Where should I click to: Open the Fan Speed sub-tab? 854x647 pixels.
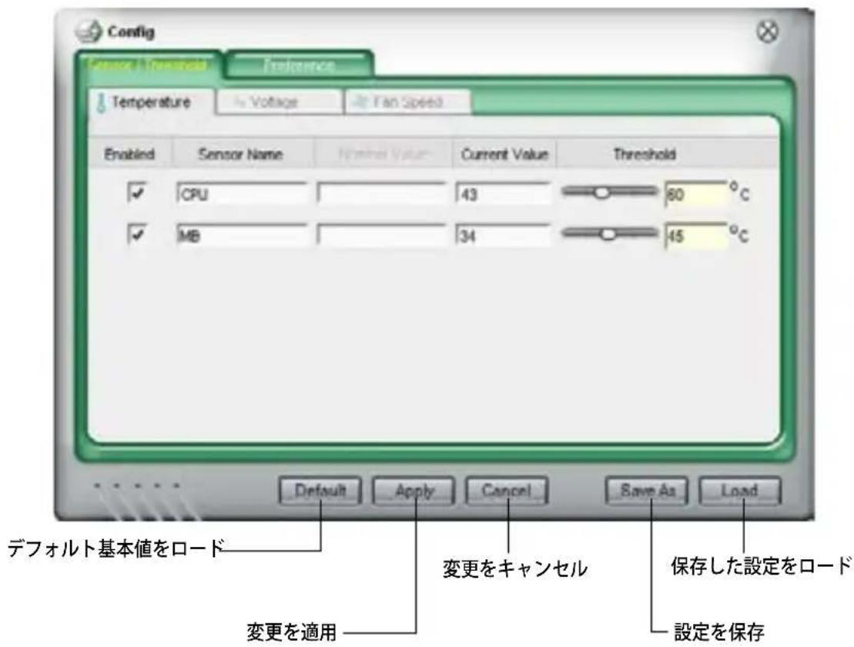tap(407, 102)
